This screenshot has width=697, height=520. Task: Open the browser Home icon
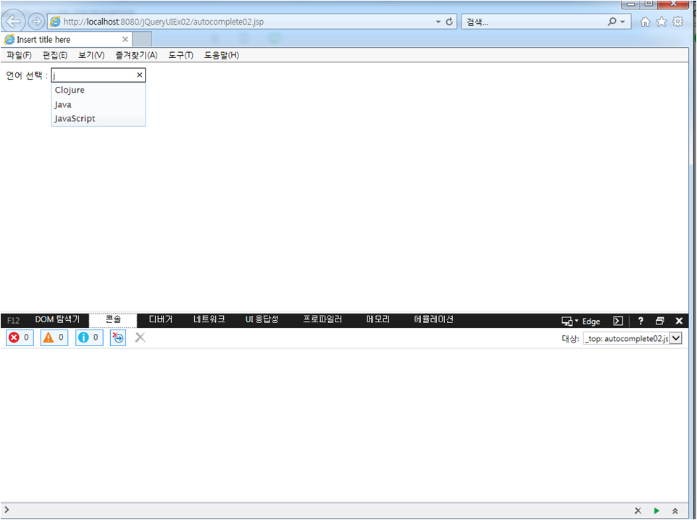point(645,21)
